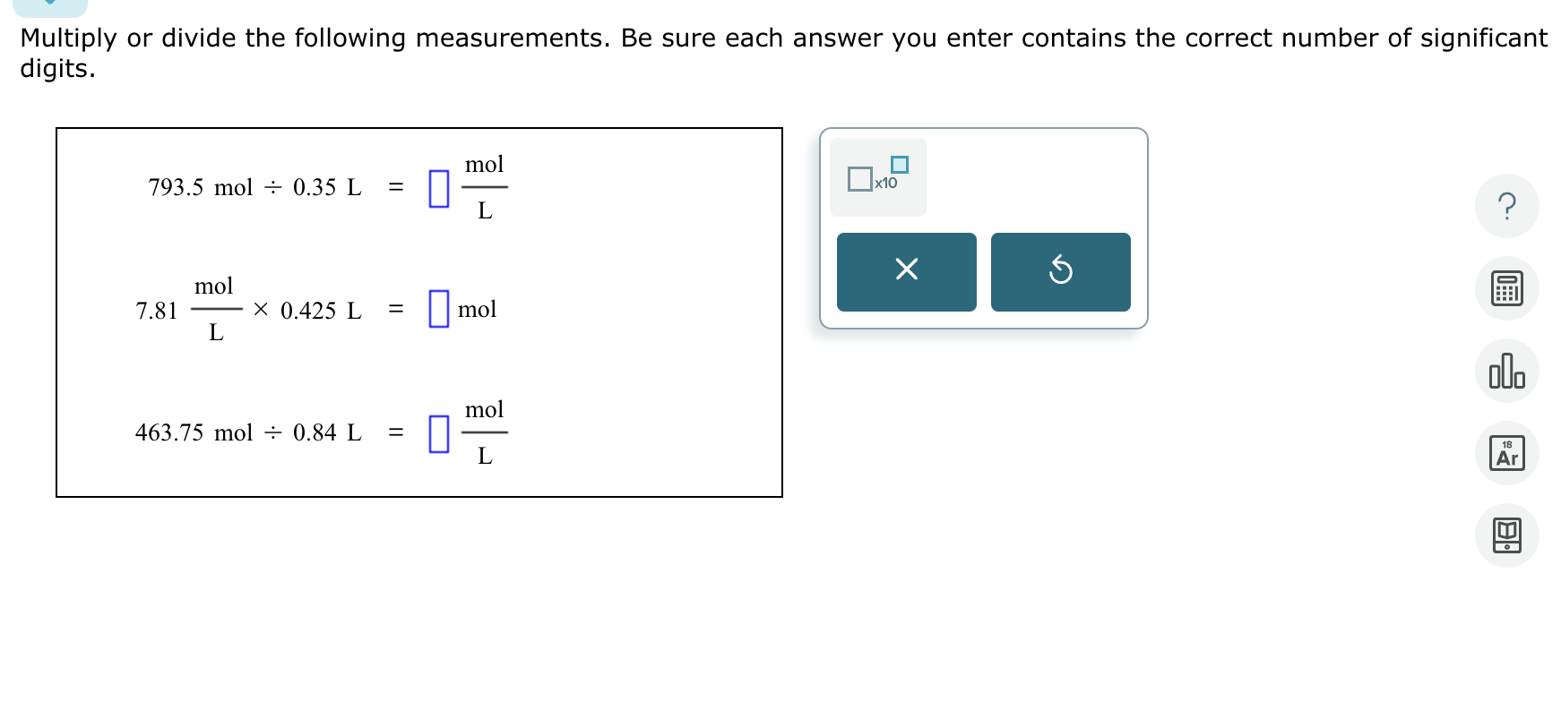Open the periodic table (Ar) icon
The height and width of the screenshot is (727, 1561).
[1506, 453]
